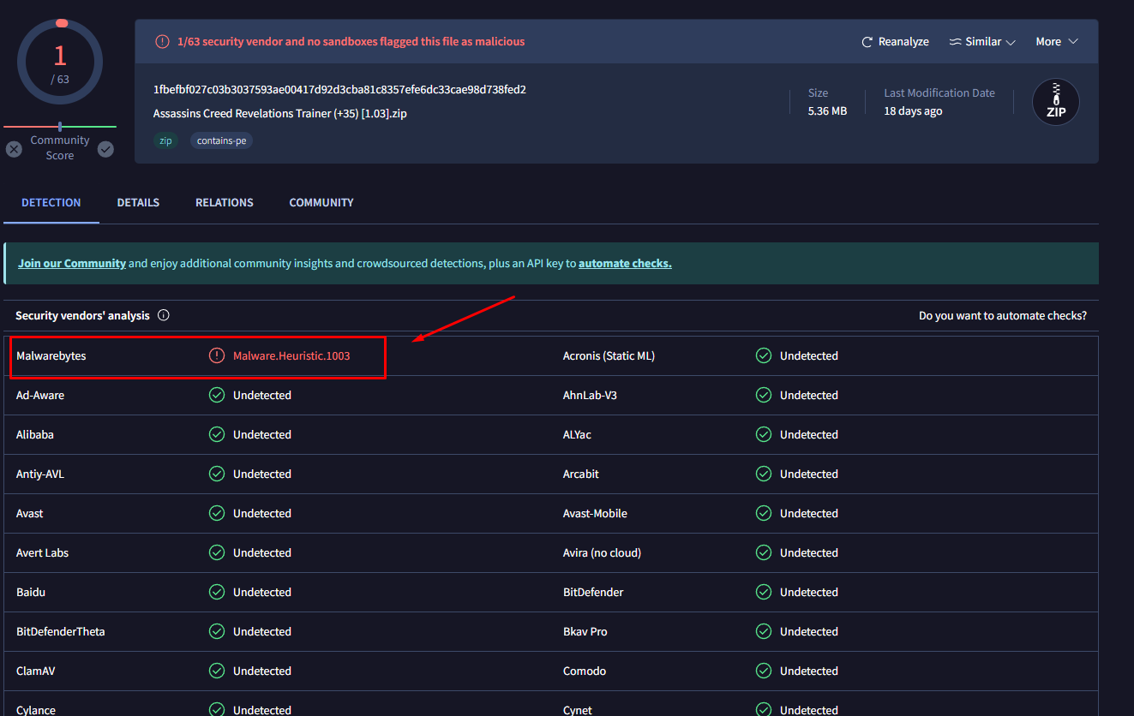Click the Avira (no cloud) undetected check icon
Image resolution: width=1134 pixels, height=716 pixels.
click(764, 552)
